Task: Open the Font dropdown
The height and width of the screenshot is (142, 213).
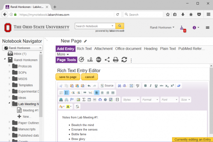Action: click(169, 100)
